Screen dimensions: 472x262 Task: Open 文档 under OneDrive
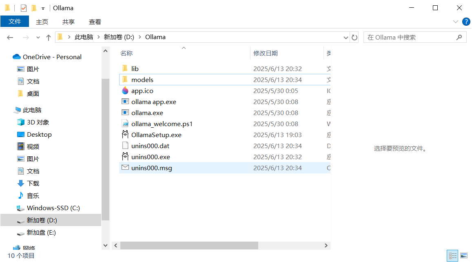33,81
